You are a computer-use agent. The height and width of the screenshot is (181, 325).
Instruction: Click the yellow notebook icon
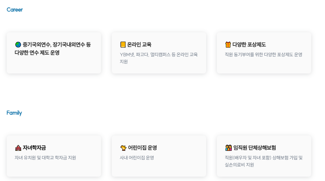point(123,44)
